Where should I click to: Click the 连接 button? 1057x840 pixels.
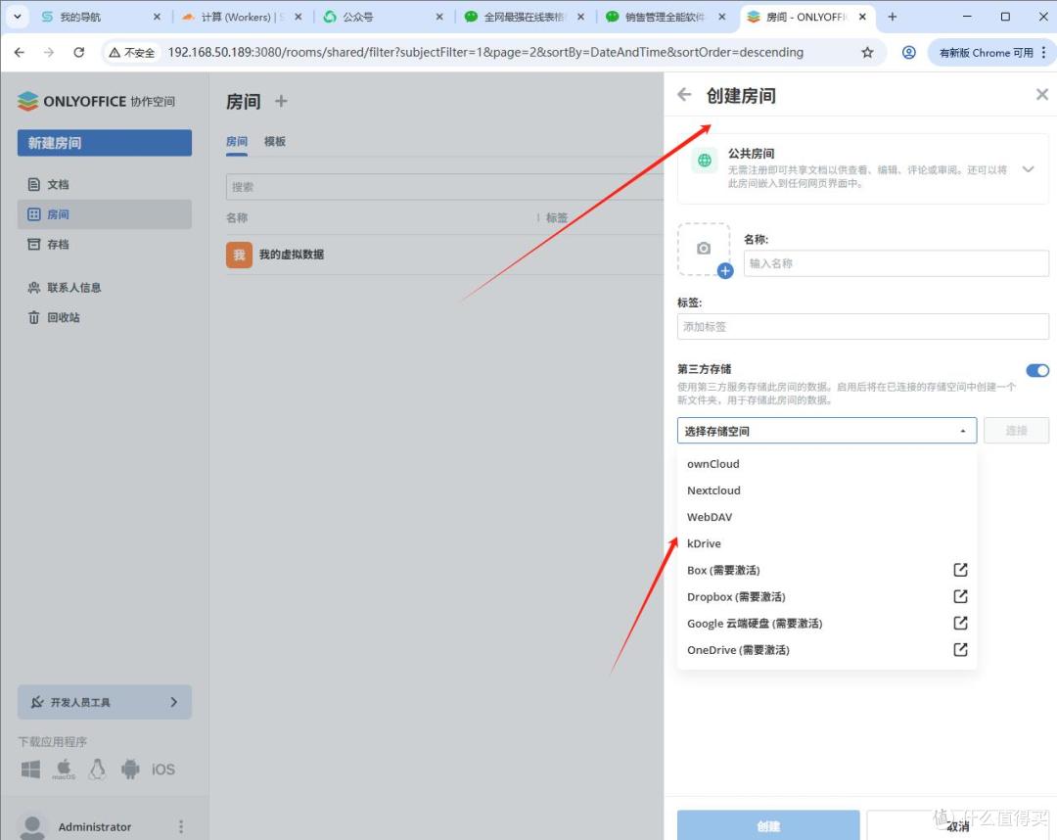pyautogui.click(x=1016, y=431)
